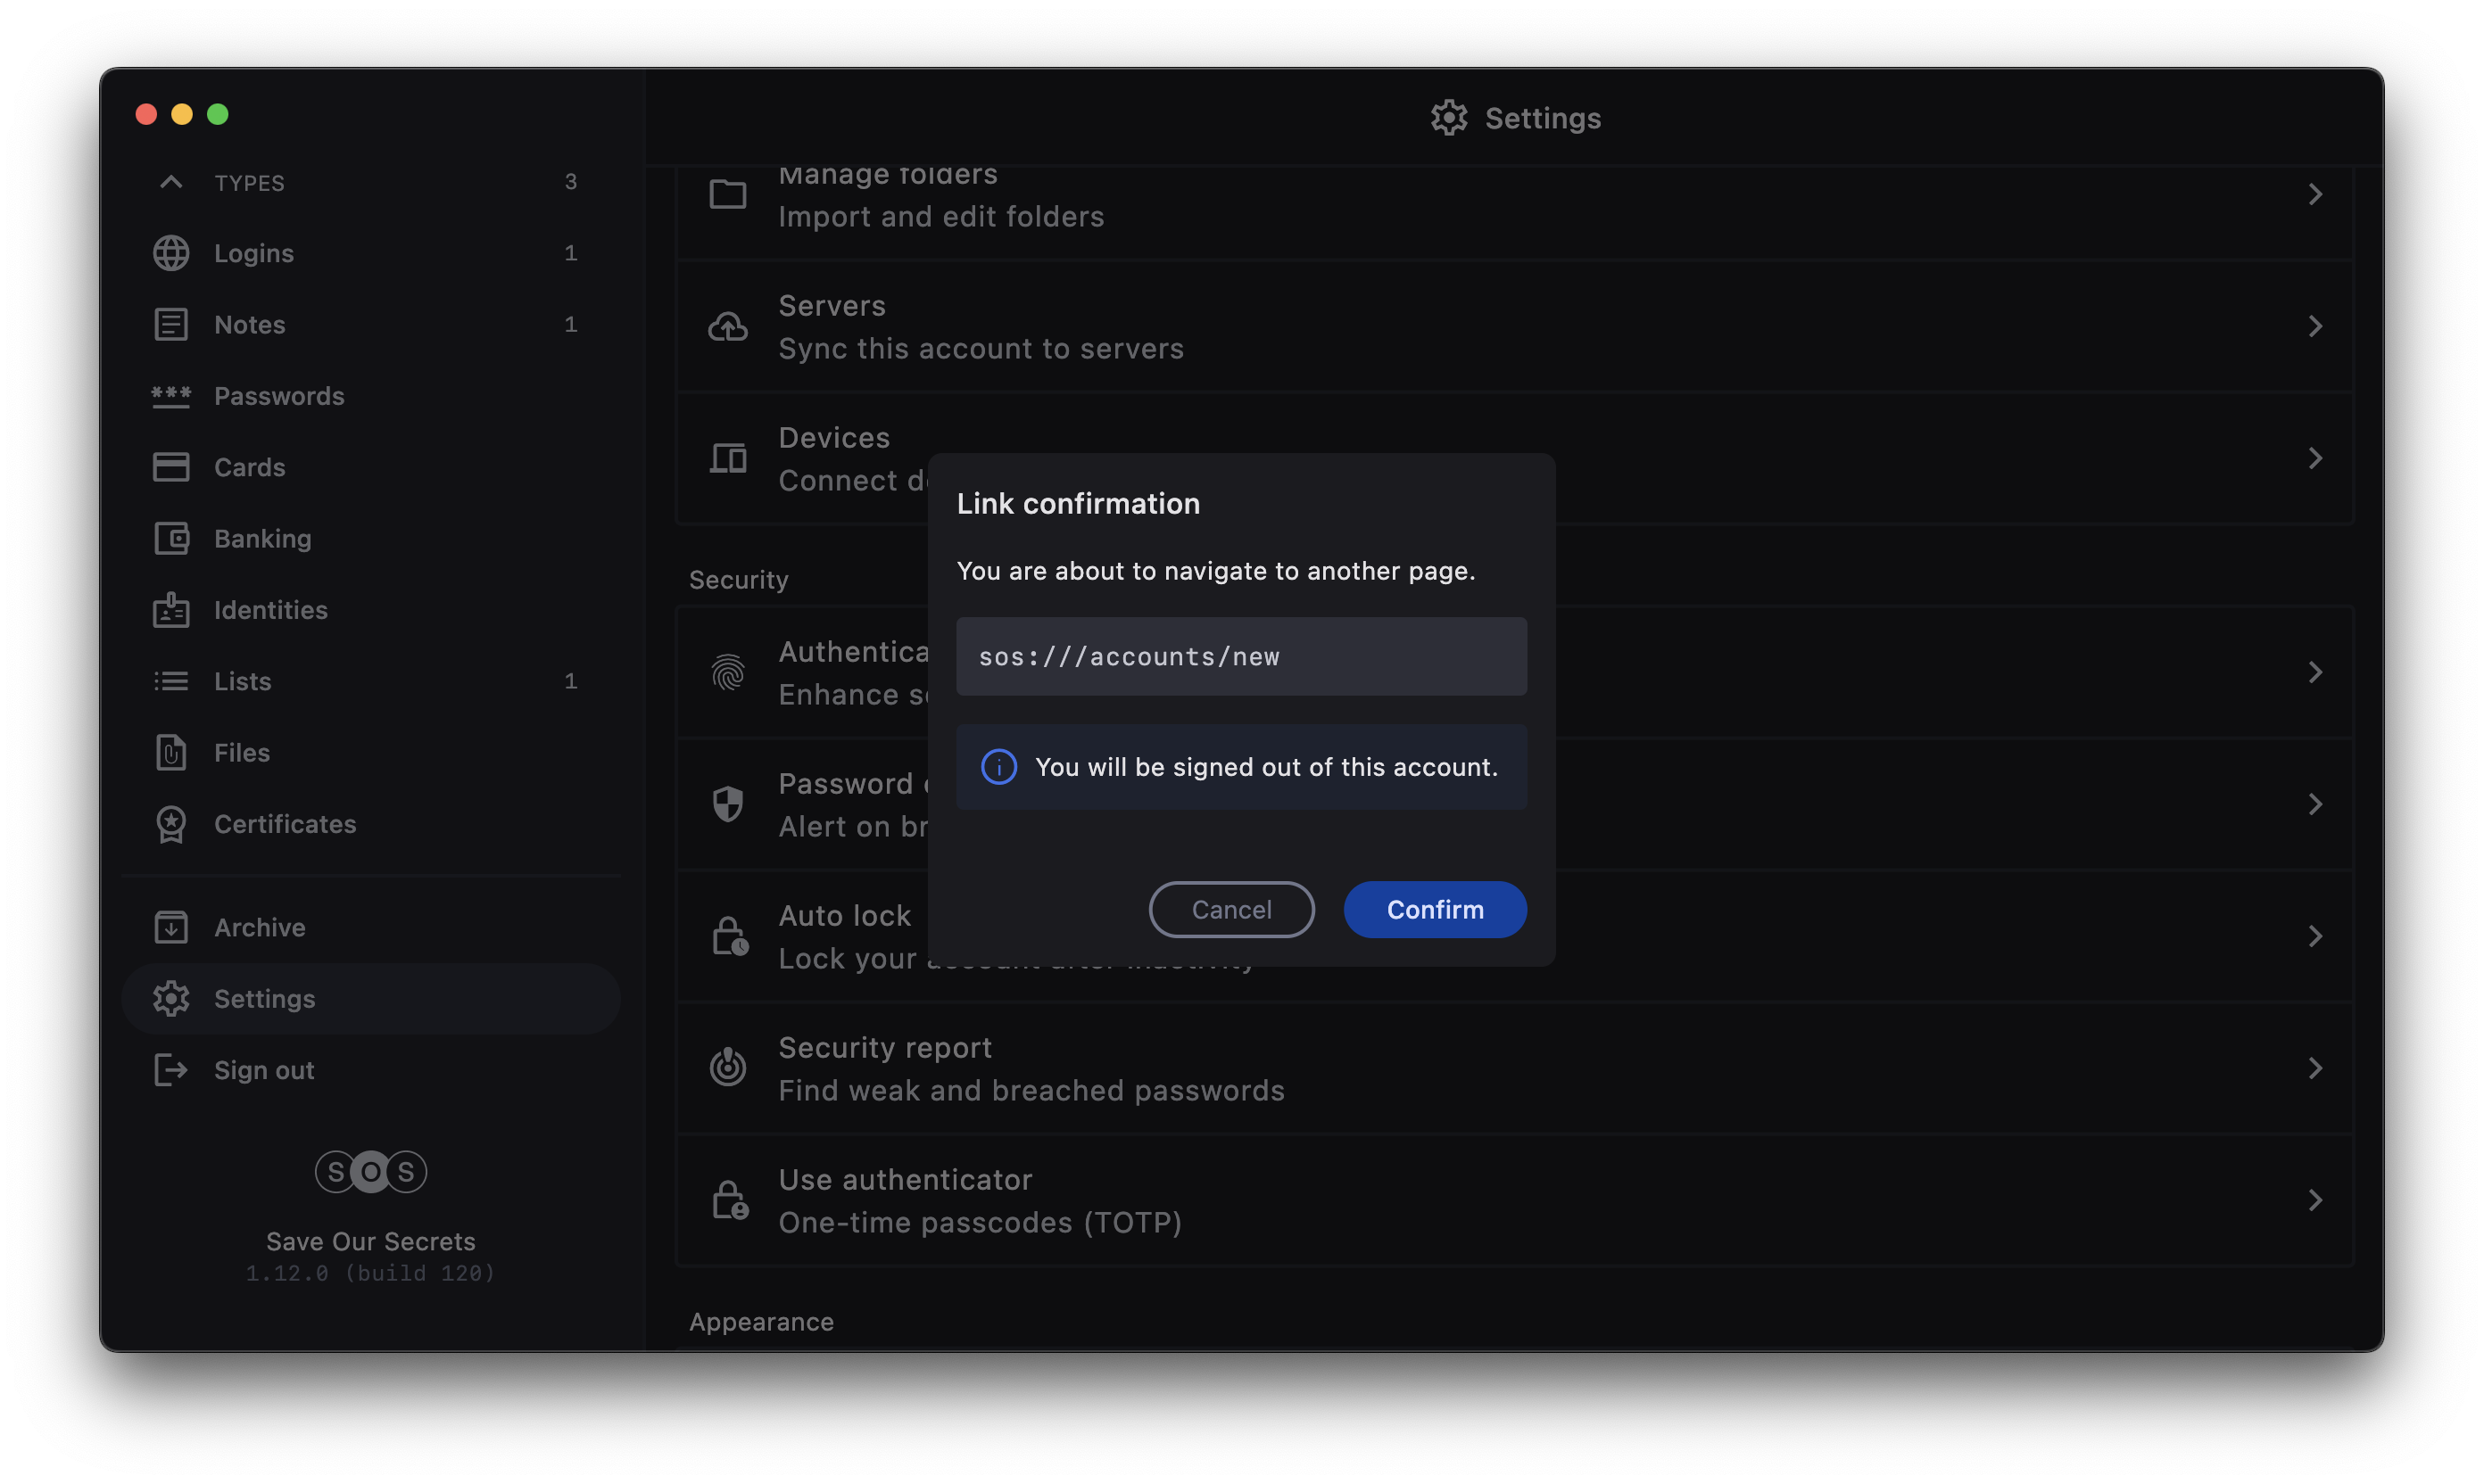Cancel the link confirmation dialog
The width and height of the screenshot is (2484, 1484).
tap(1231, 909)
